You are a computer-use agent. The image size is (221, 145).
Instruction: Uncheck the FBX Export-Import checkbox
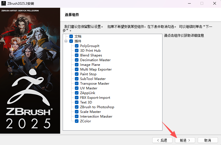coord(77,98)
